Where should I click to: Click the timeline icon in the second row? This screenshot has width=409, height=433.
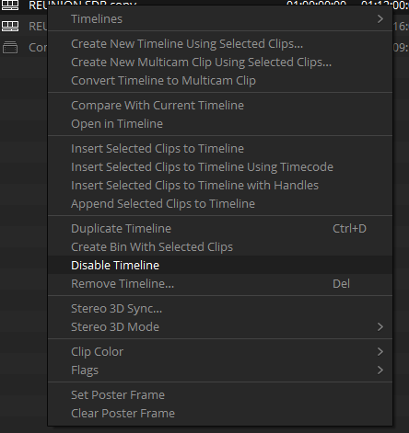coord(10,27)
